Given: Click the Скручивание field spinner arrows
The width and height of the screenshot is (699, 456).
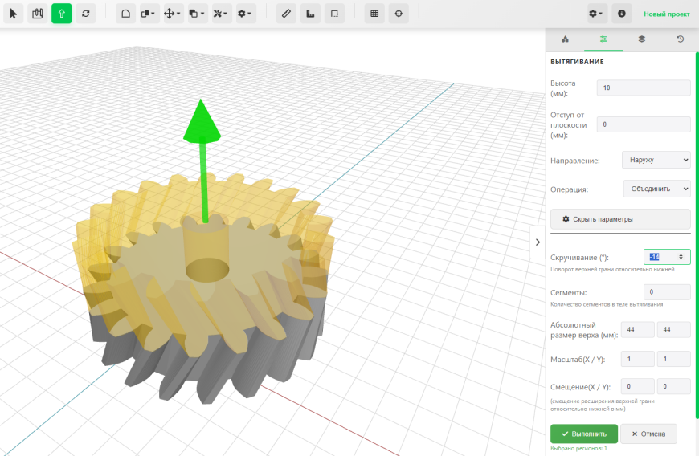Looking at the screenshot, I should pos(681,257).
